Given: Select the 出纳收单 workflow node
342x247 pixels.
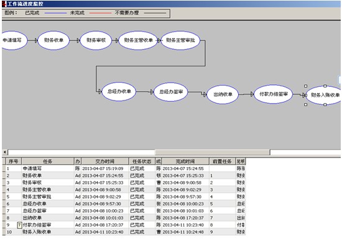Looking at the screenshot, I should (x=223, y=94).
